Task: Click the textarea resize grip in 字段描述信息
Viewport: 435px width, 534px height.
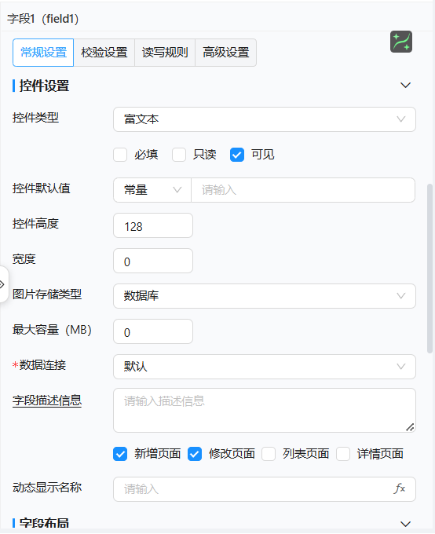Action: (x=410, y=427)
